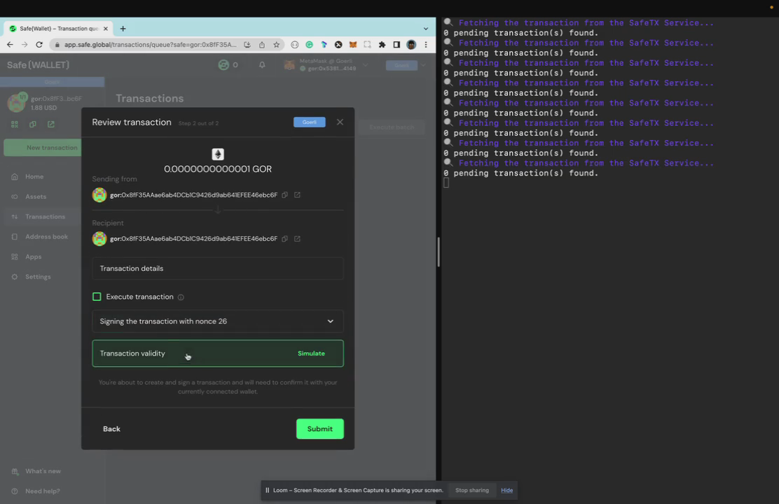Click the Execute batch button
779x504 pixels.
point(392,127)
